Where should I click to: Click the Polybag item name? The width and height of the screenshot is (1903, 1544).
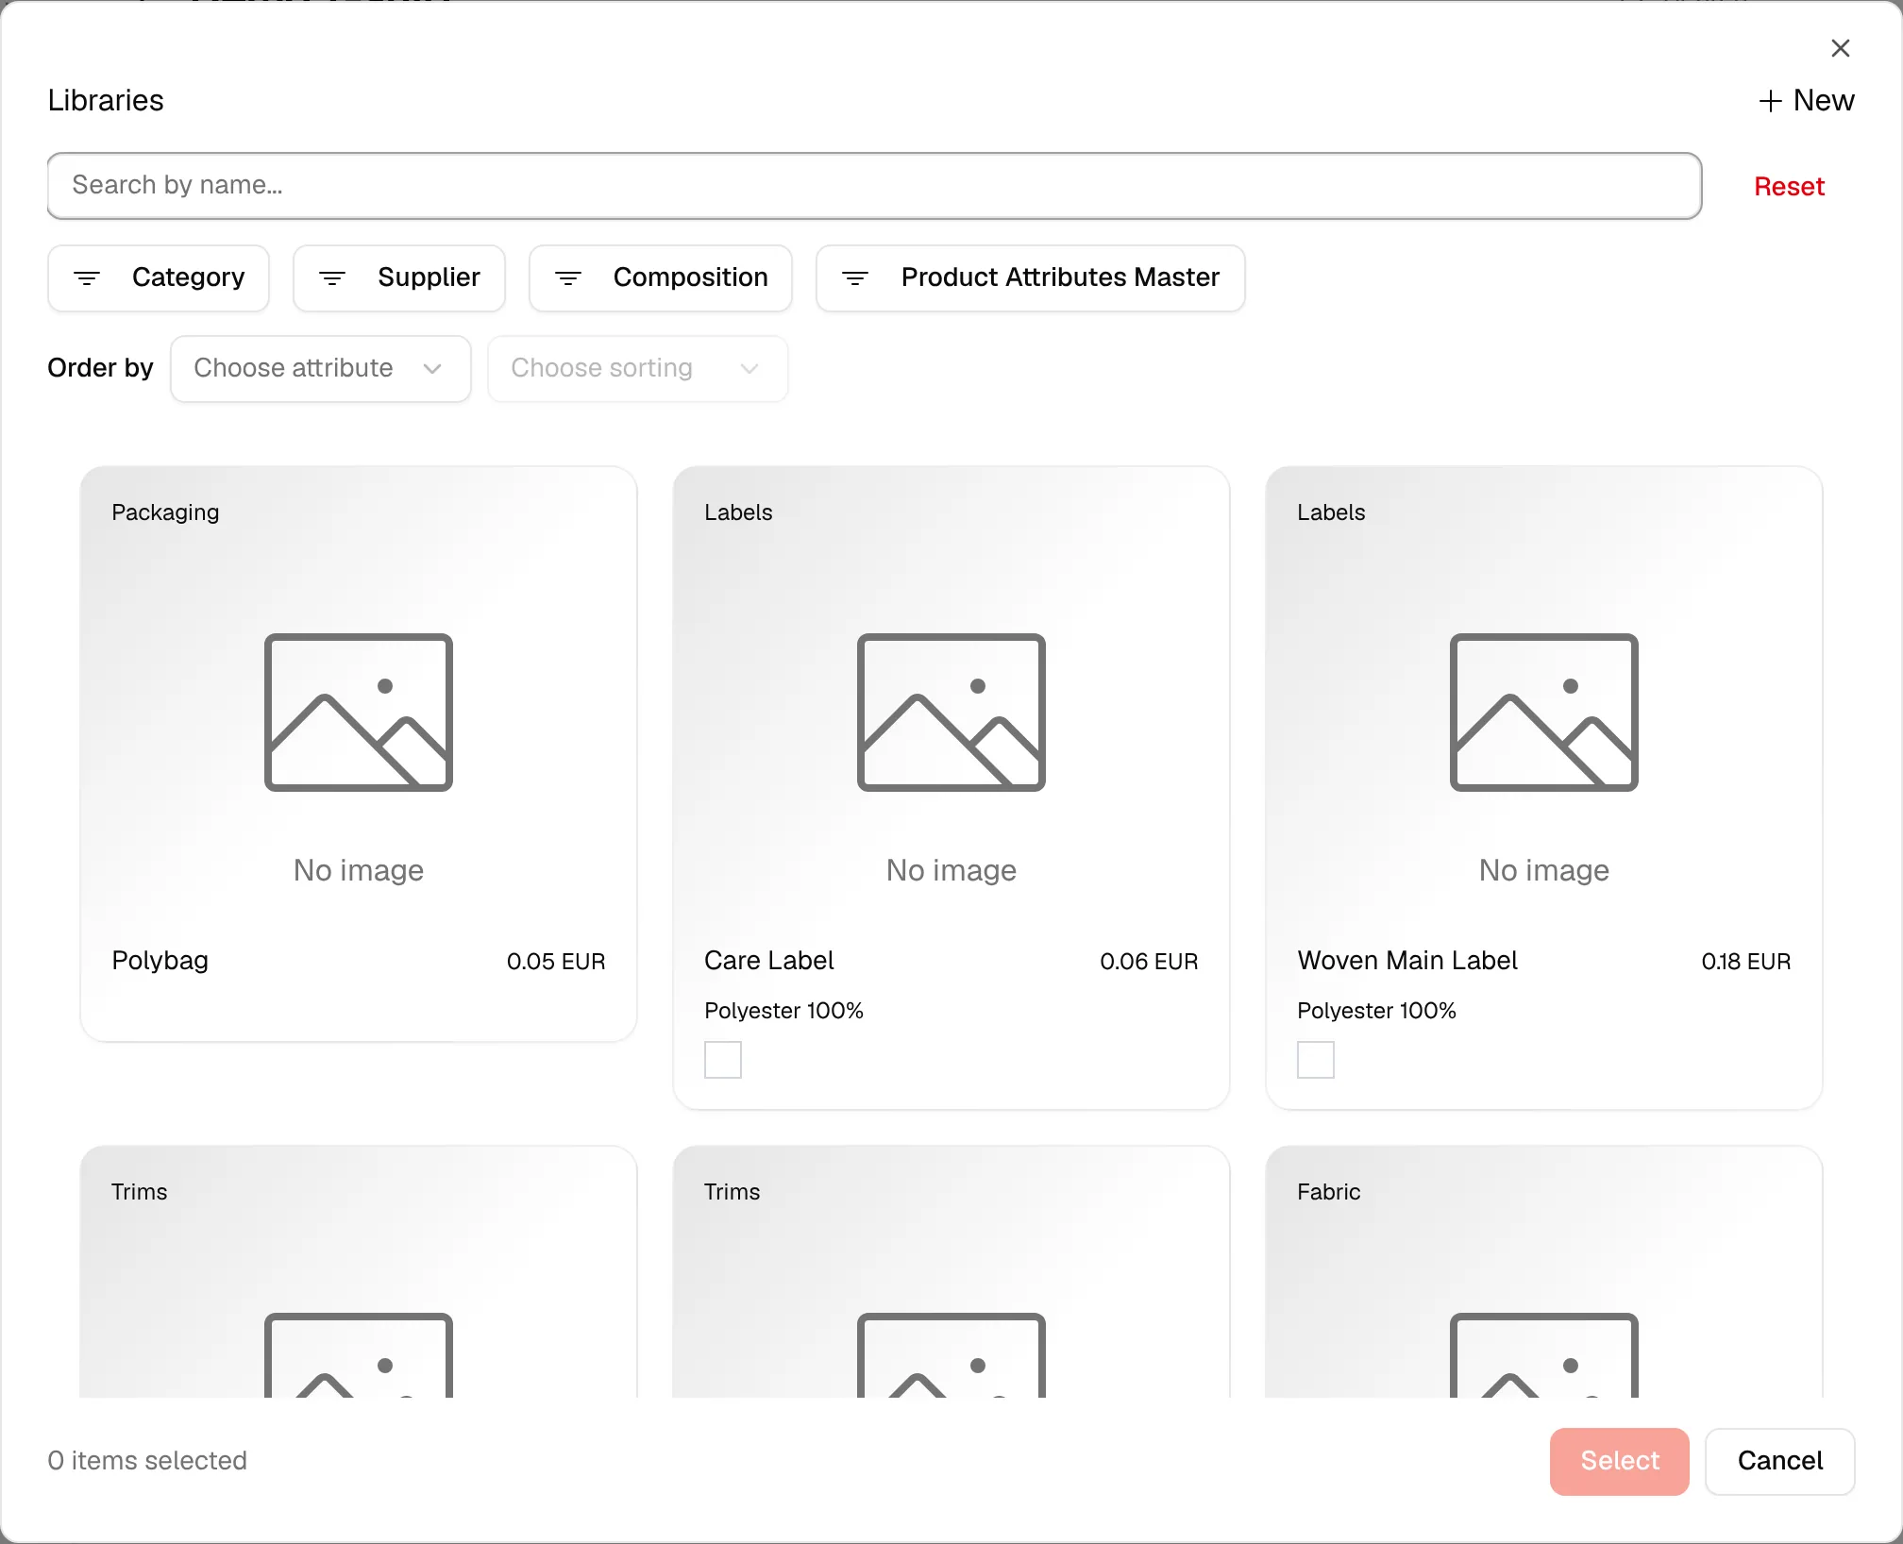(160, 961)
